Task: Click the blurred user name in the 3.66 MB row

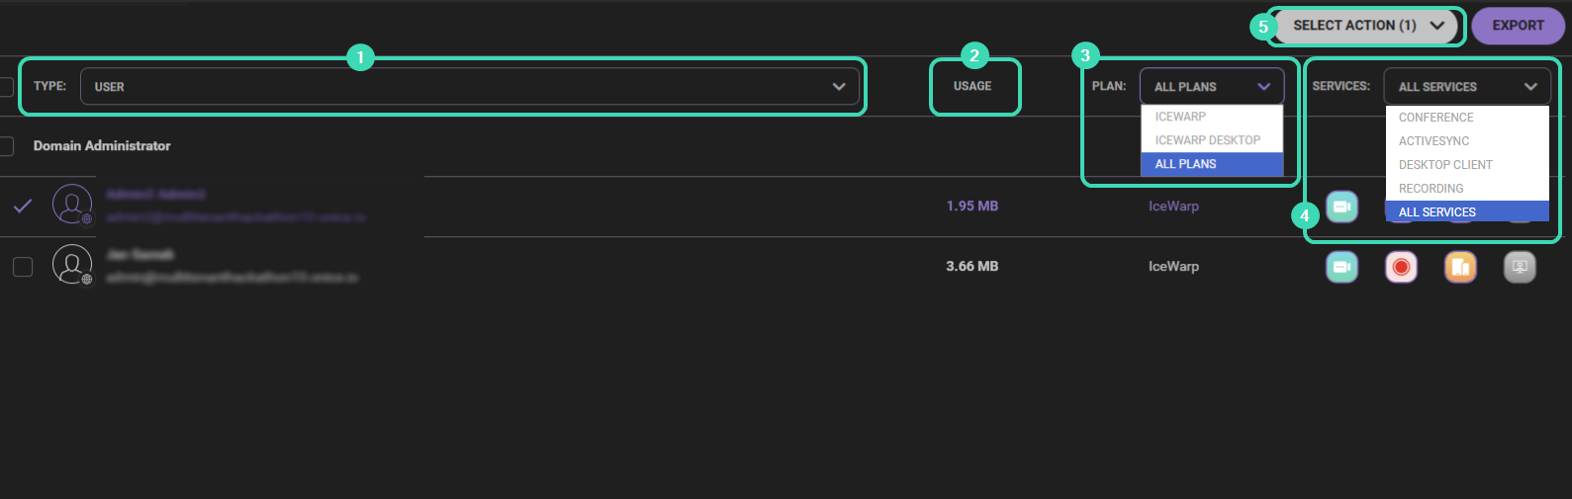Action: [x=140, y=255]
